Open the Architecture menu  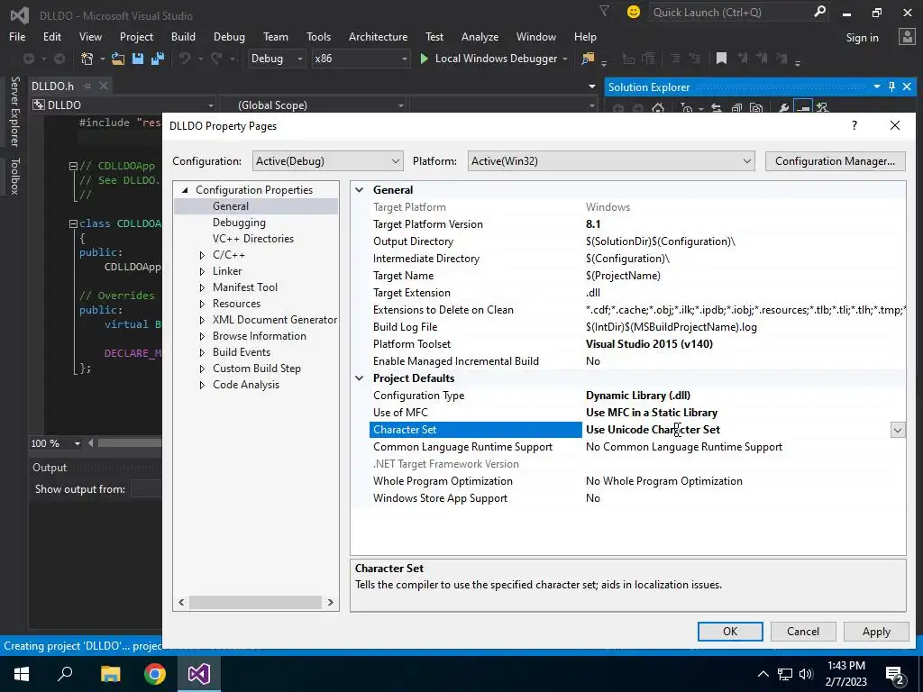coord(378,36)
